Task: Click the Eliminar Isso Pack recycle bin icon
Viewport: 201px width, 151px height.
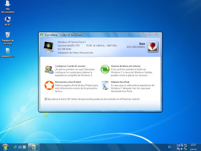Action: [x=105, y=85]
